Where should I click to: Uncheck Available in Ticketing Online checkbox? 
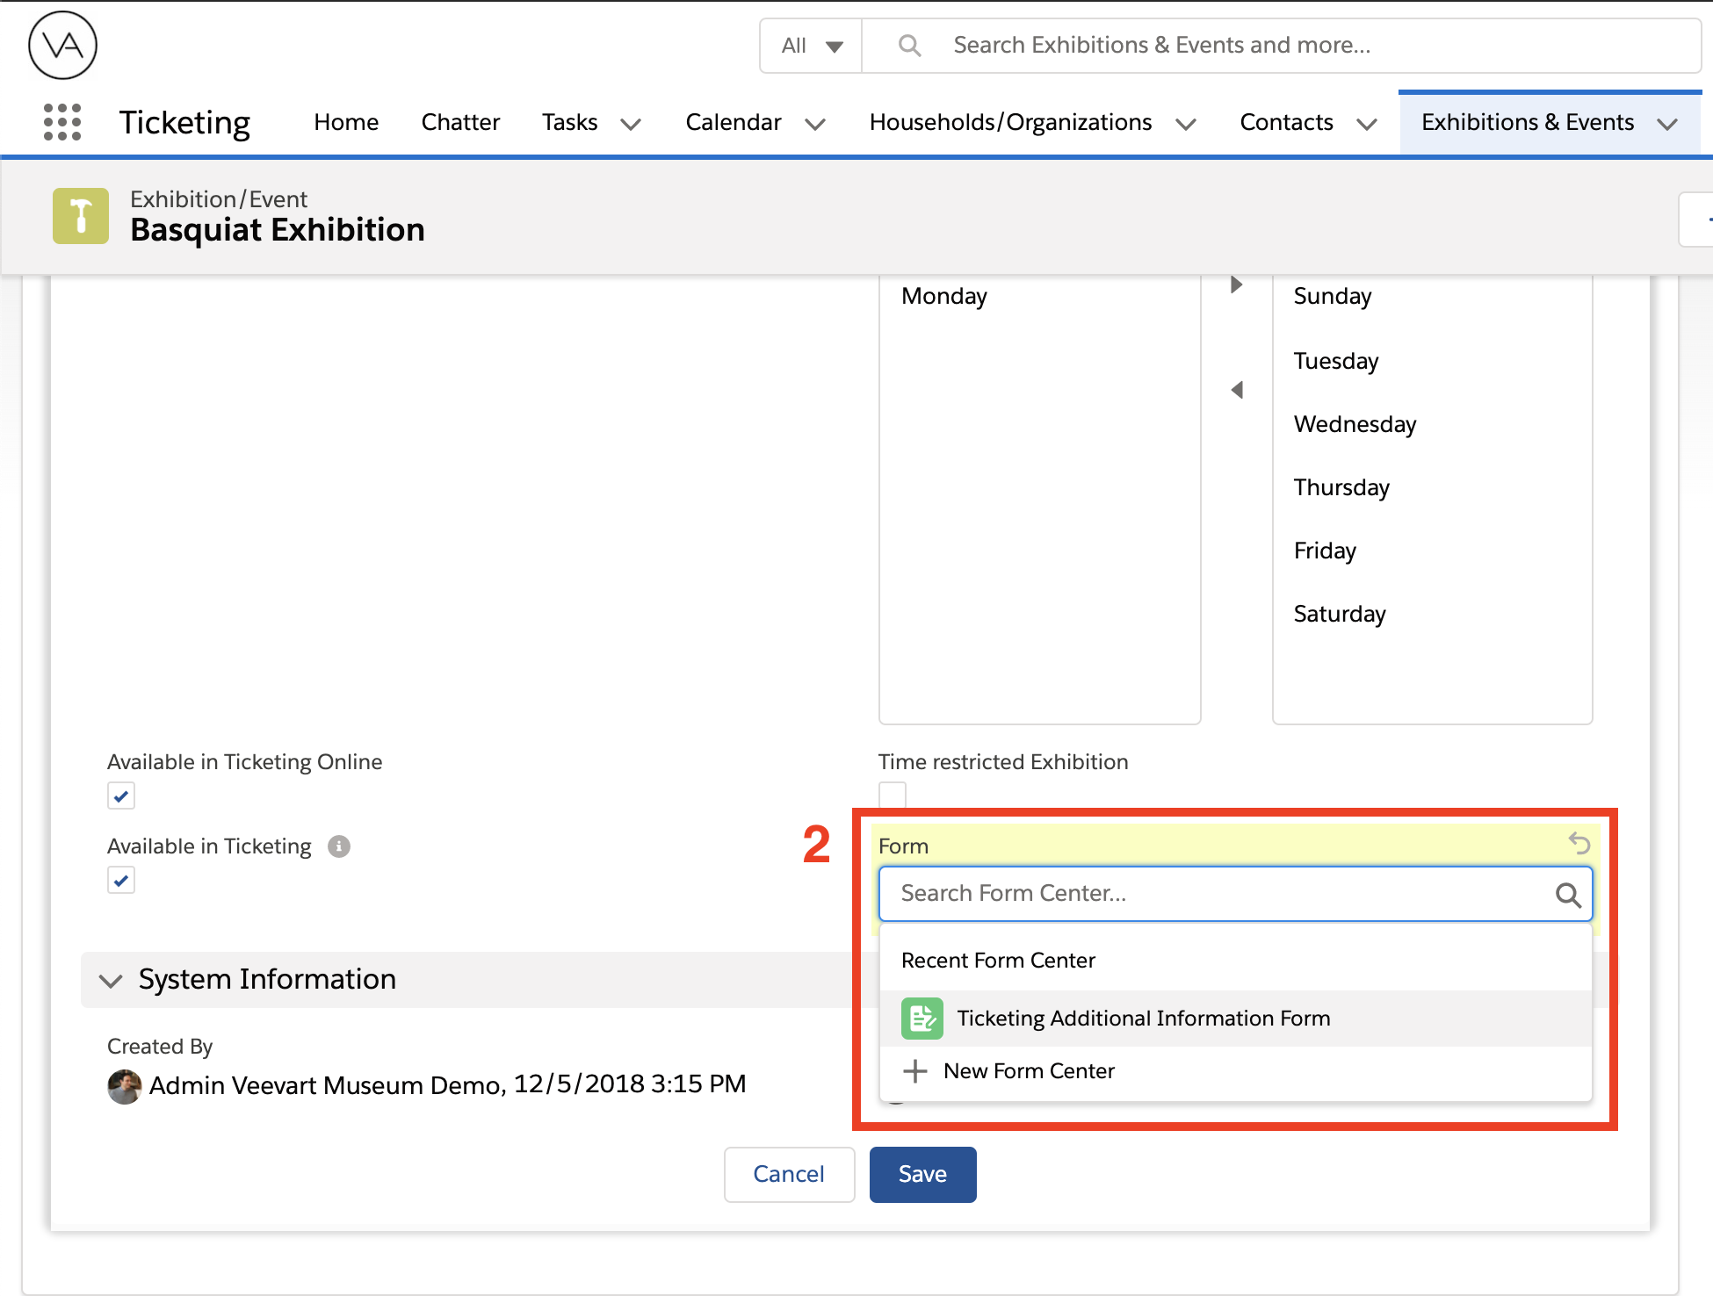tap(121, 796)
